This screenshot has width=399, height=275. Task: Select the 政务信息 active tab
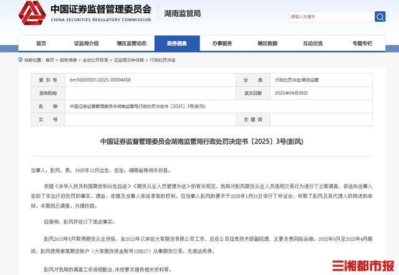click(176, 44)
